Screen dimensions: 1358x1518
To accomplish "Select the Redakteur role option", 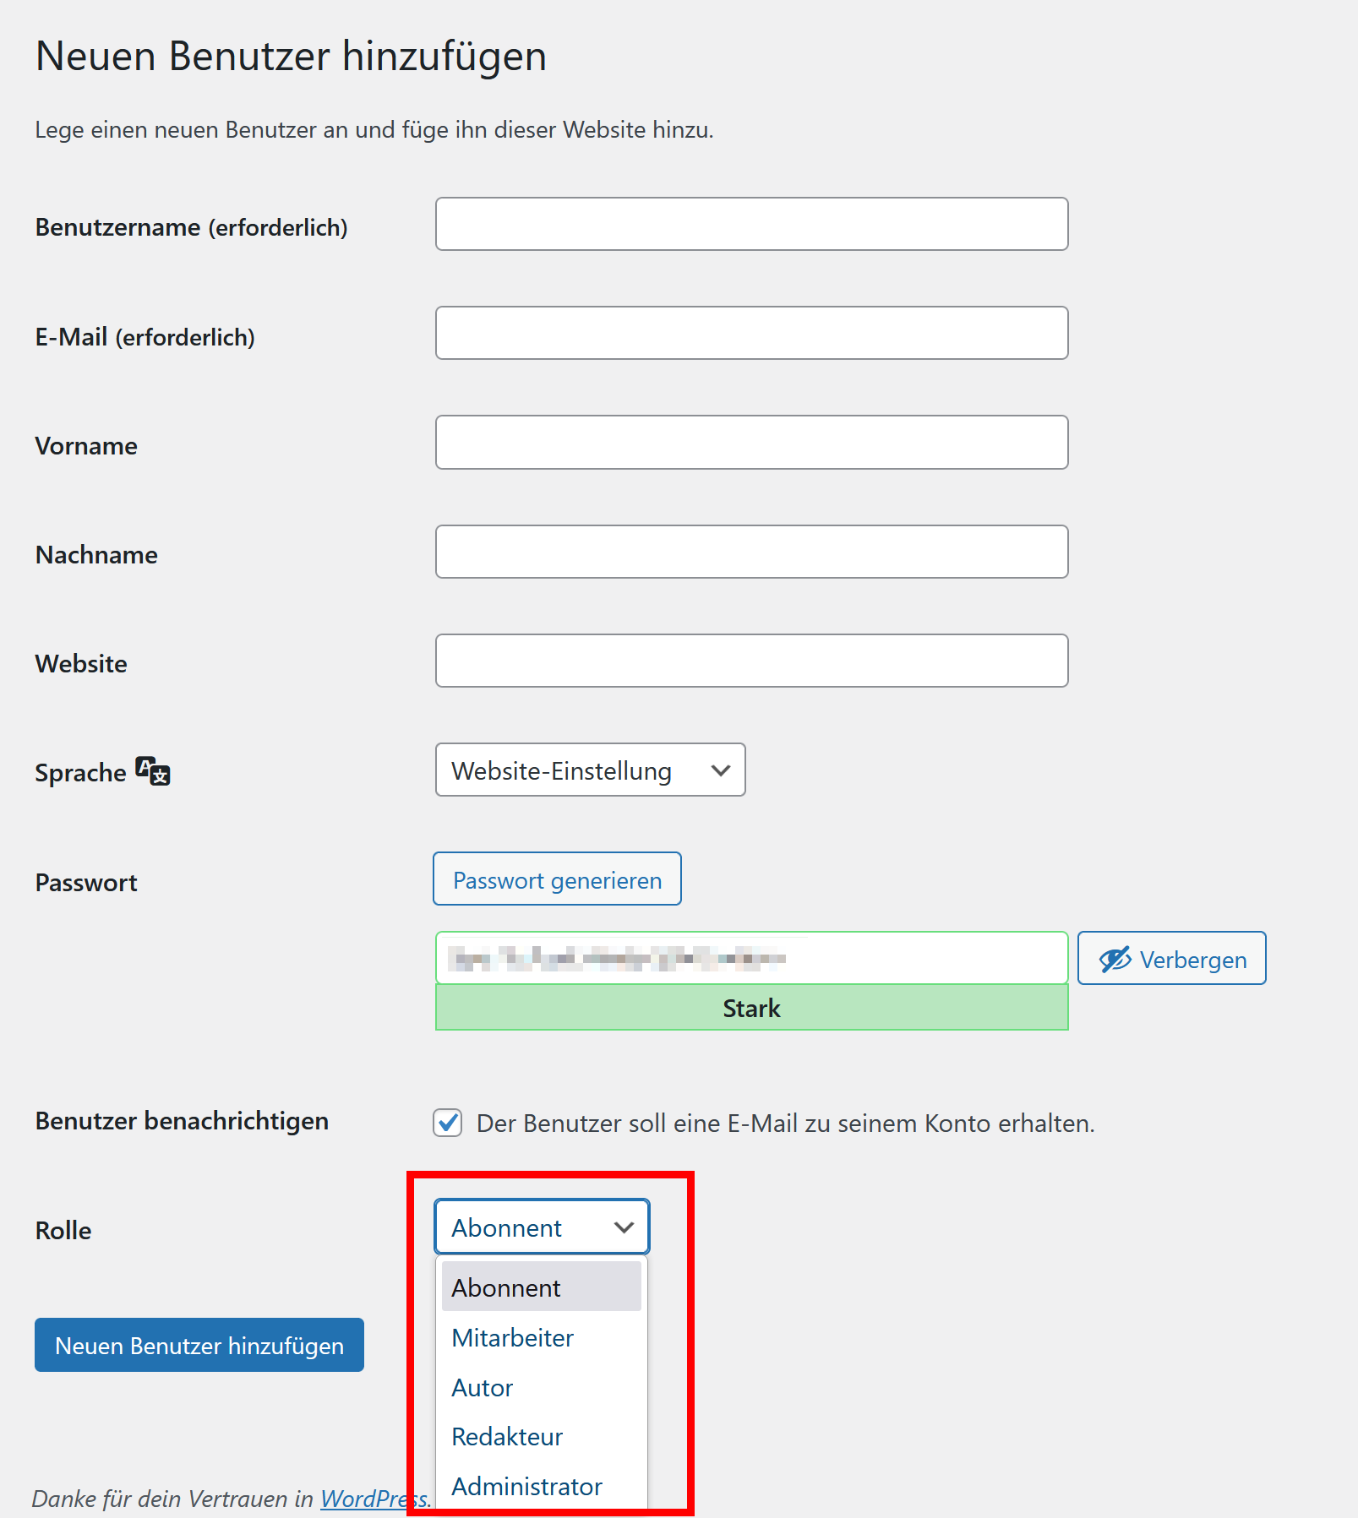I will click(541, 1436).
